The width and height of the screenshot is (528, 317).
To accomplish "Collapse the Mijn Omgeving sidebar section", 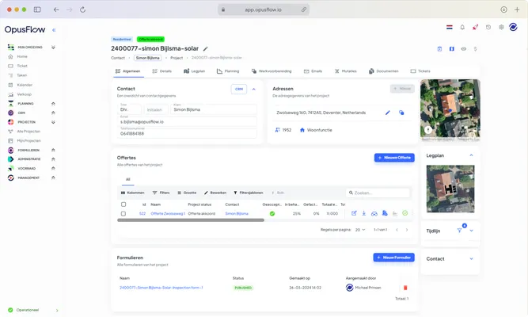I will (53, 48).
